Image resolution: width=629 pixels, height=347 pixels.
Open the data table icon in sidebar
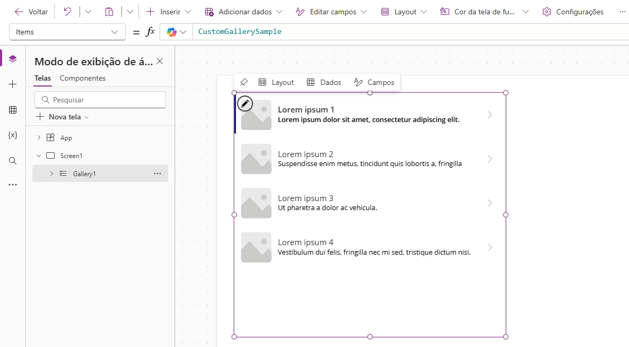click(13, 110)
